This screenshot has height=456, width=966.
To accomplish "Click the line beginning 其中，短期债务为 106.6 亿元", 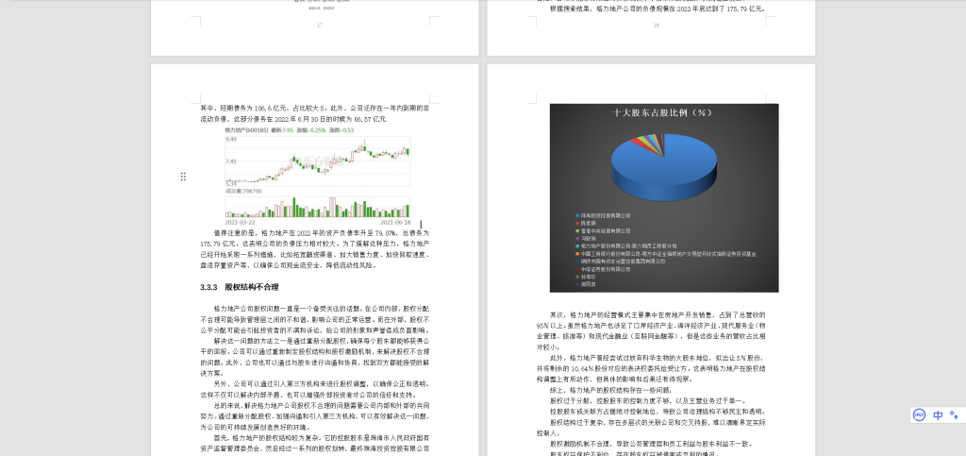I will tap(315, 108).
